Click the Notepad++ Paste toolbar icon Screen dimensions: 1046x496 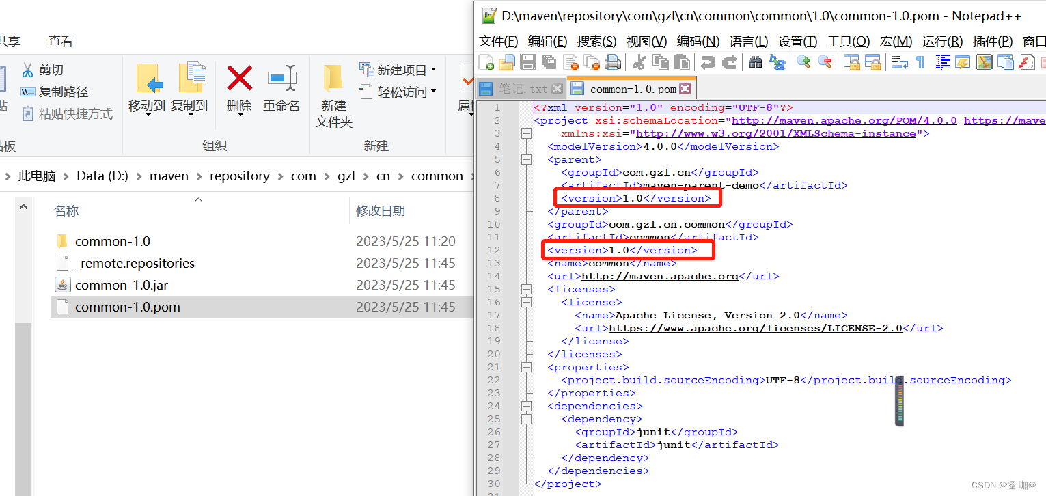(x=682, y=62)
